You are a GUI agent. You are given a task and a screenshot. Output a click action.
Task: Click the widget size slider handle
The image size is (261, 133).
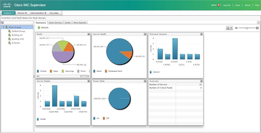click(x=247, y=28)
